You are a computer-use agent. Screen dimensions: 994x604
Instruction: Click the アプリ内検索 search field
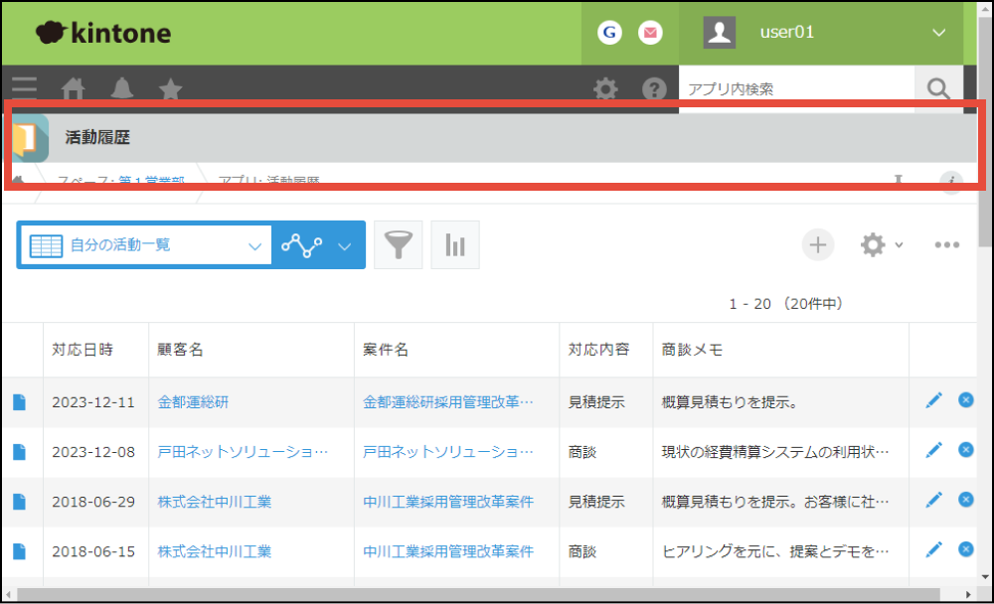pos(795,89)
